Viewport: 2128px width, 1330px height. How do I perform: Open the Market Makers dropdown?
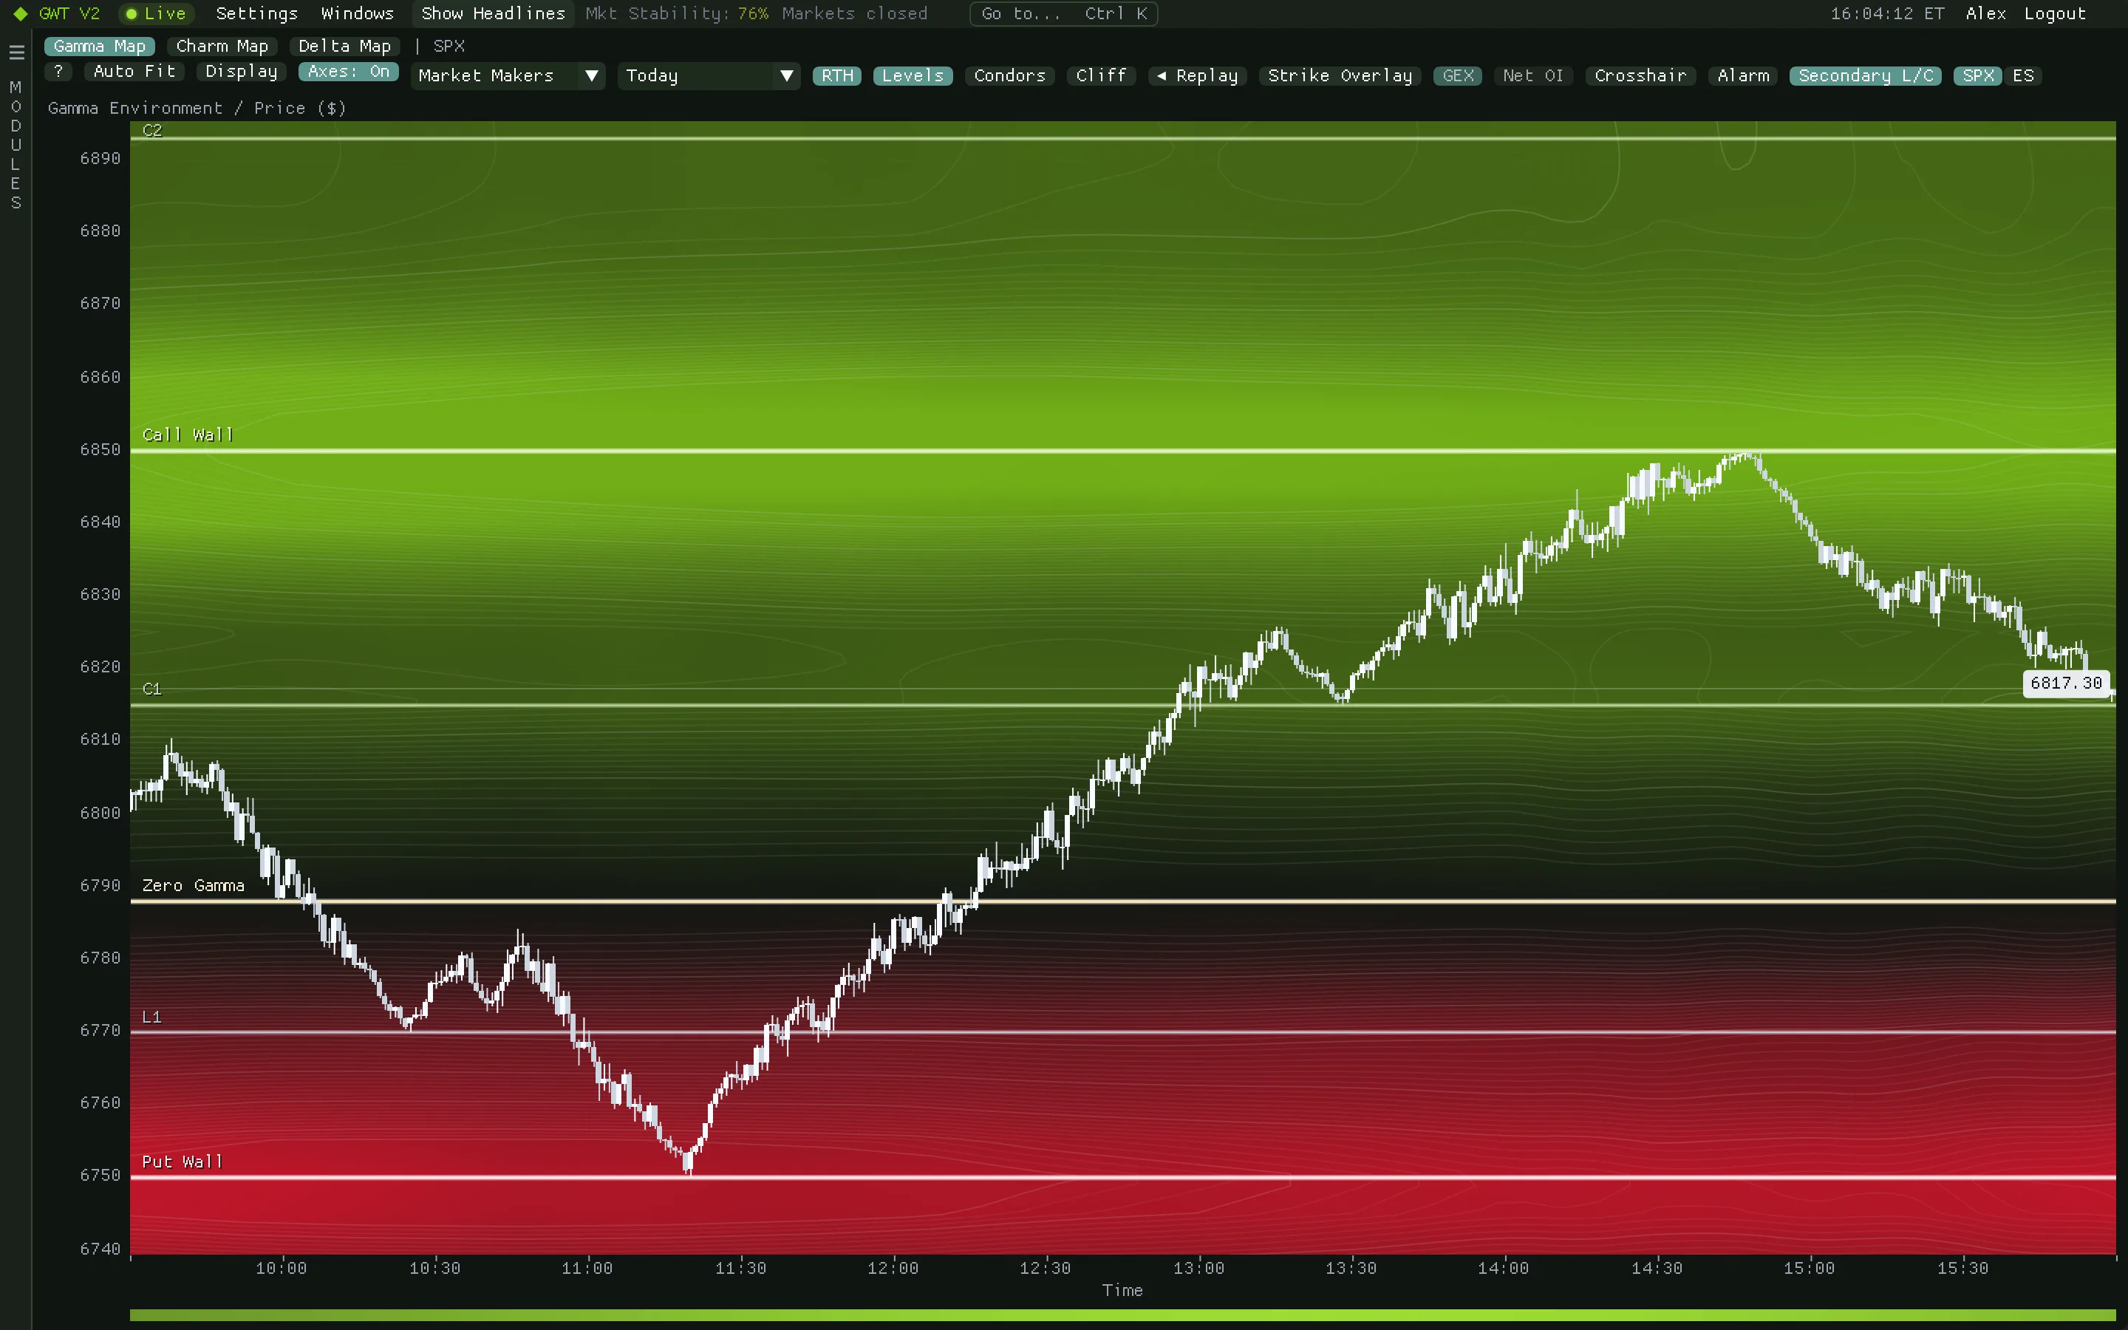click(508, 75)
